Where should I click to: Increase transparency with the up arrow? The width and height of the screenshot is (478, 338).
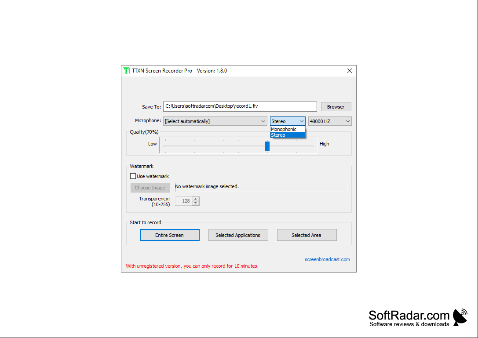point(196,199)
